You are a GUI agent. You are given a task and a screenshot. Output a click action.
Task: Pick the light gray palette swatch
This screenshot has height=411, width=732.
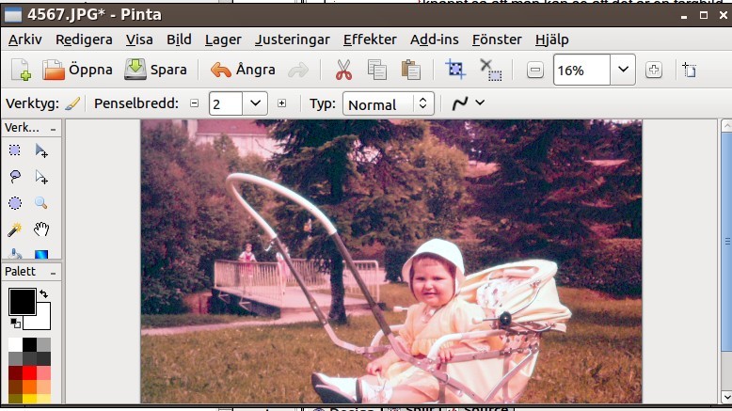pyautogui.click(x=43, y=344)
